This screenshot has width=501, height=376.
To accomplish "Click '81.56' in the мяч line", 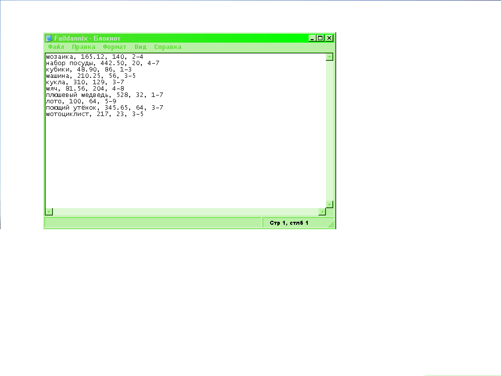I will coord(75,89).
